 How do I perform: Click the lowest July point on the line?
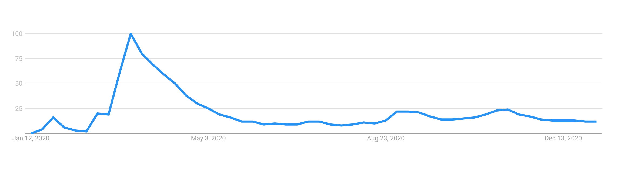[x=341, y=125]
